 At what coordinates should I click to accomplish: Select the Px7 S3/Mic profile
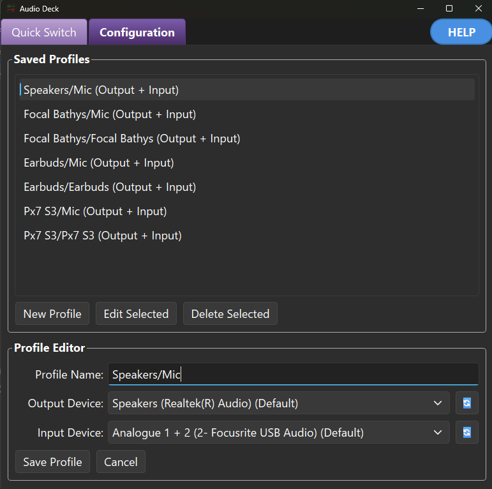pos(246,211)
